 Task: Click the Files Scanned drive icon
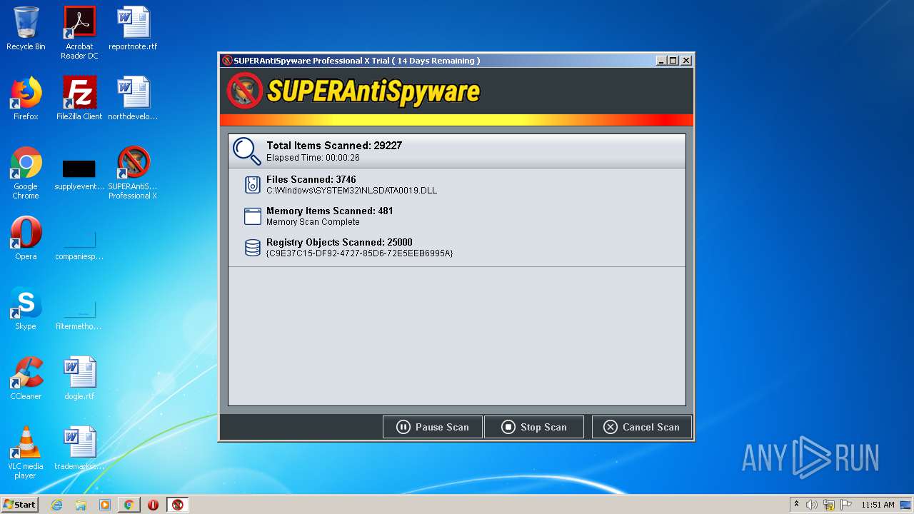252,185
